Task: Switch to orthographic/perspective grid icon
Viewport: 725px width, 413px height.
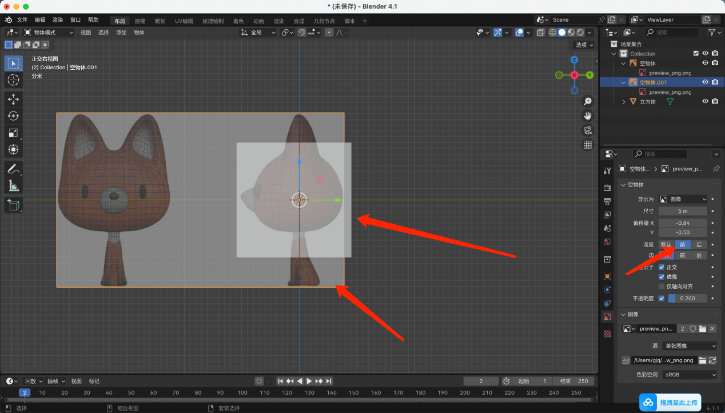Action: [x=587, y=145]
